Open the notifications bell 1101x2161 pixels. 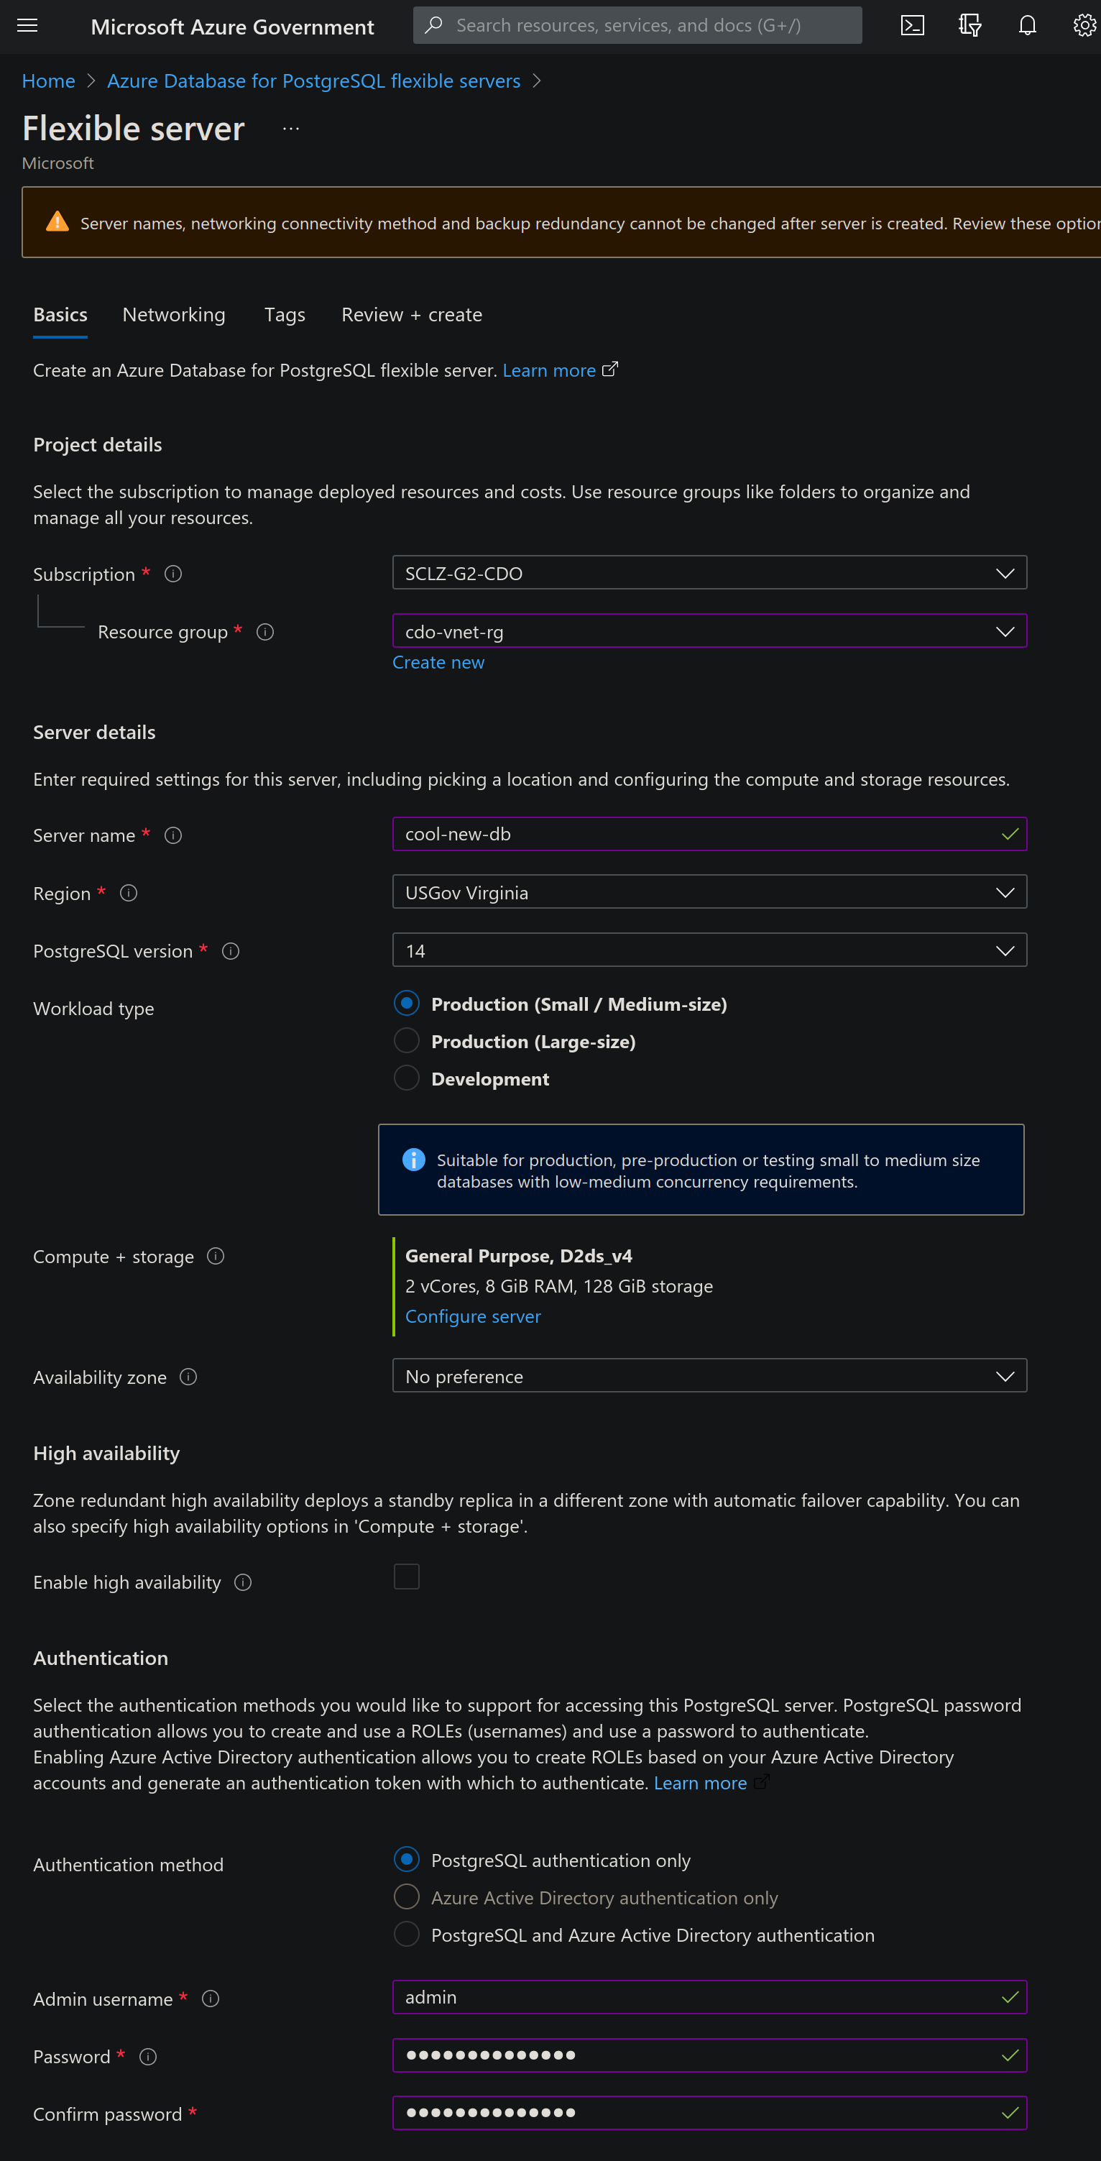pos(1027,25)
